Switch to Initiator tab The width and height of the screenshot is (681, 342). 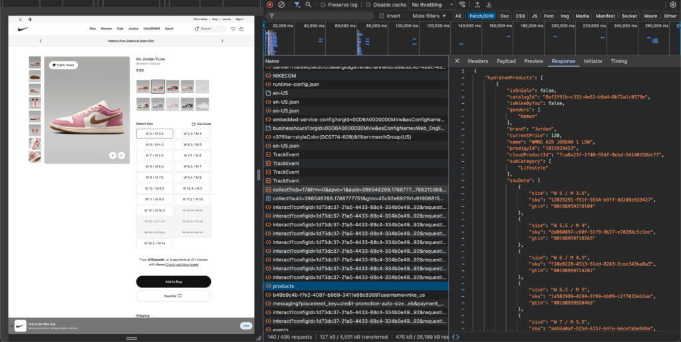tap(593, 61)
